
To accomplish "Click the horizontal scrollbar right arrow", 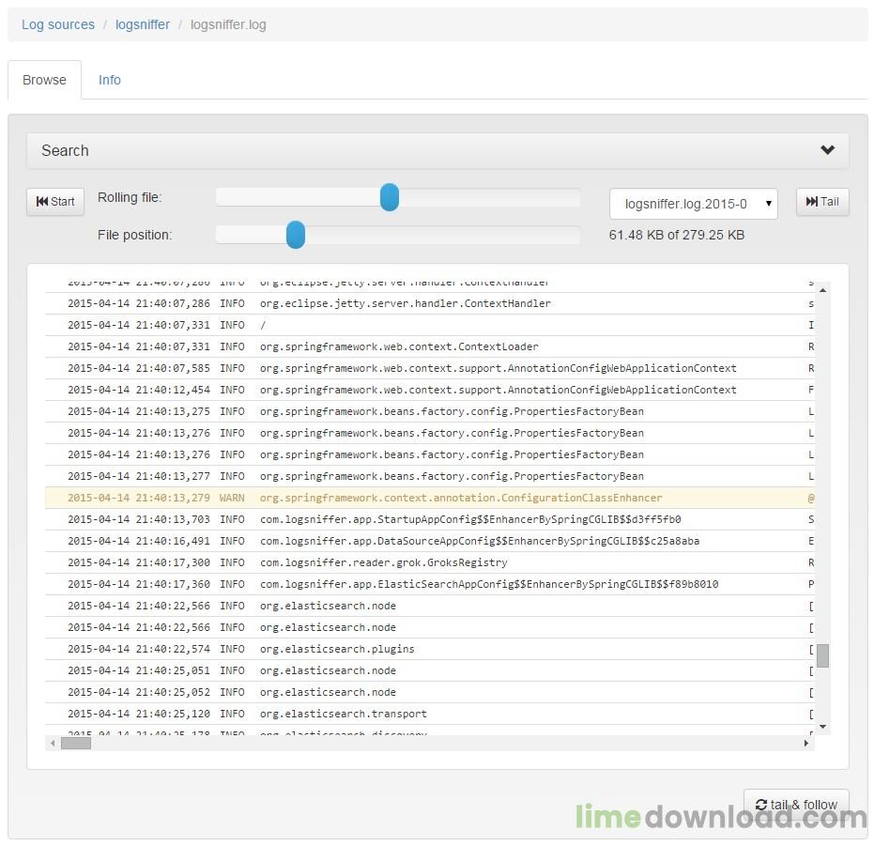I will click(x=806, y=743).
